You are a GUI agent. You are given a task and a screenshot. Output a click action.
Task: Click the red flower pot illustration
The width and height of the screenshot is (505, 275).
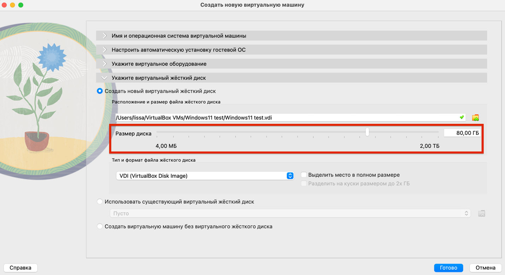(x=37, y=141)
